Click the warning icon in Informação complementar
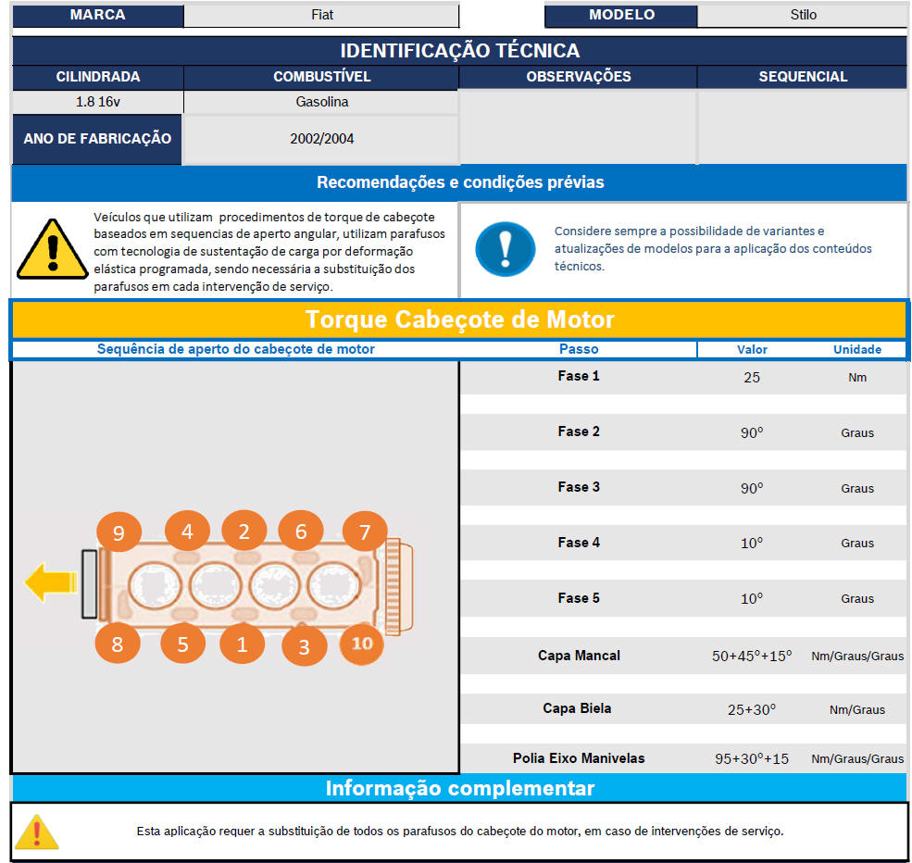This screenshot has height=863, width=912. coord(37,832)
